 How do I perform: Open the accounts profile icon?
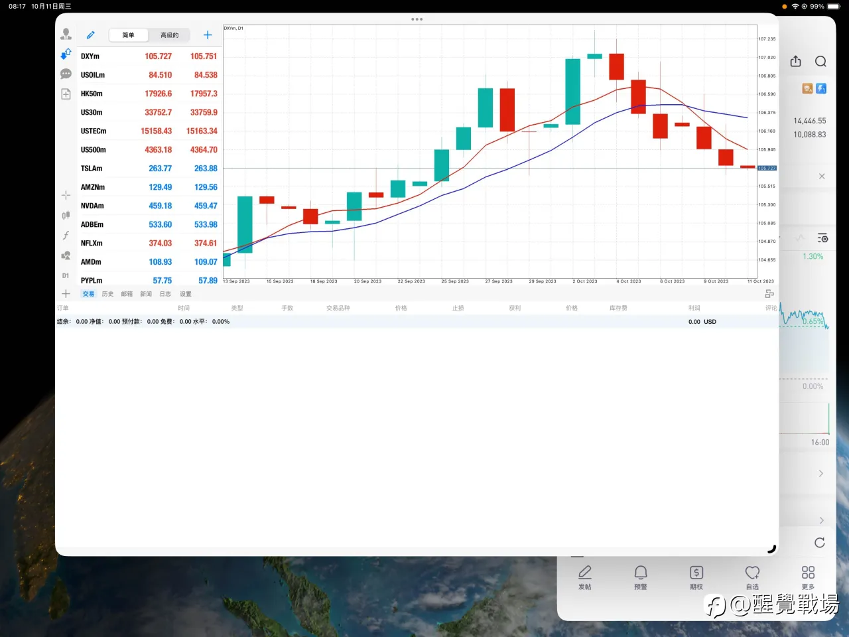(x=66, y=34)
